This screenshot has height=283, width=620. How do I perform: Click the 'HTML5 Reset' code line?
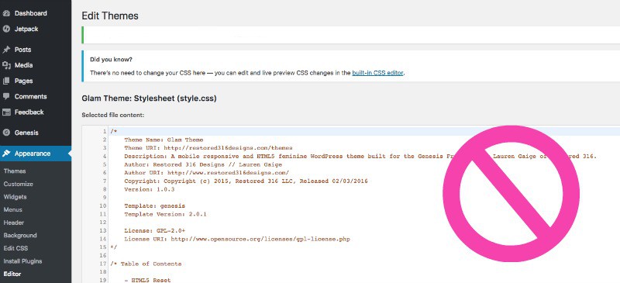147,281
